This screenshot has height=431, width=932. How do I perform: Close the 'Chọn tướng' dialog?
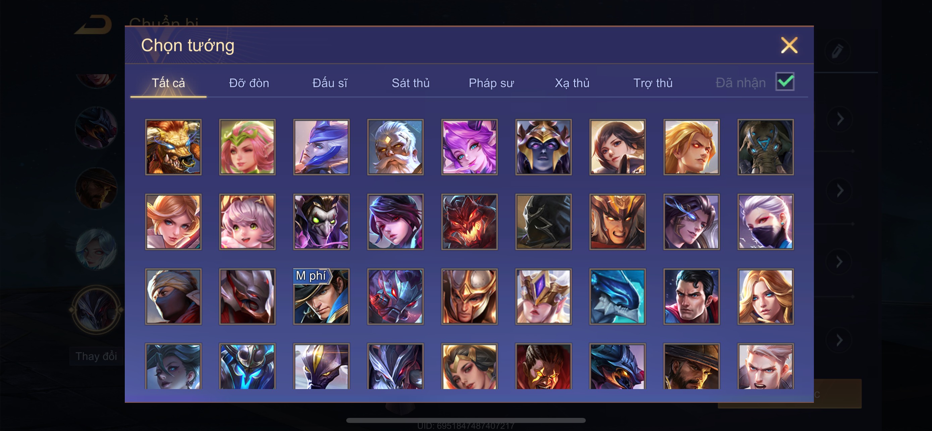(x=789, y=45)
